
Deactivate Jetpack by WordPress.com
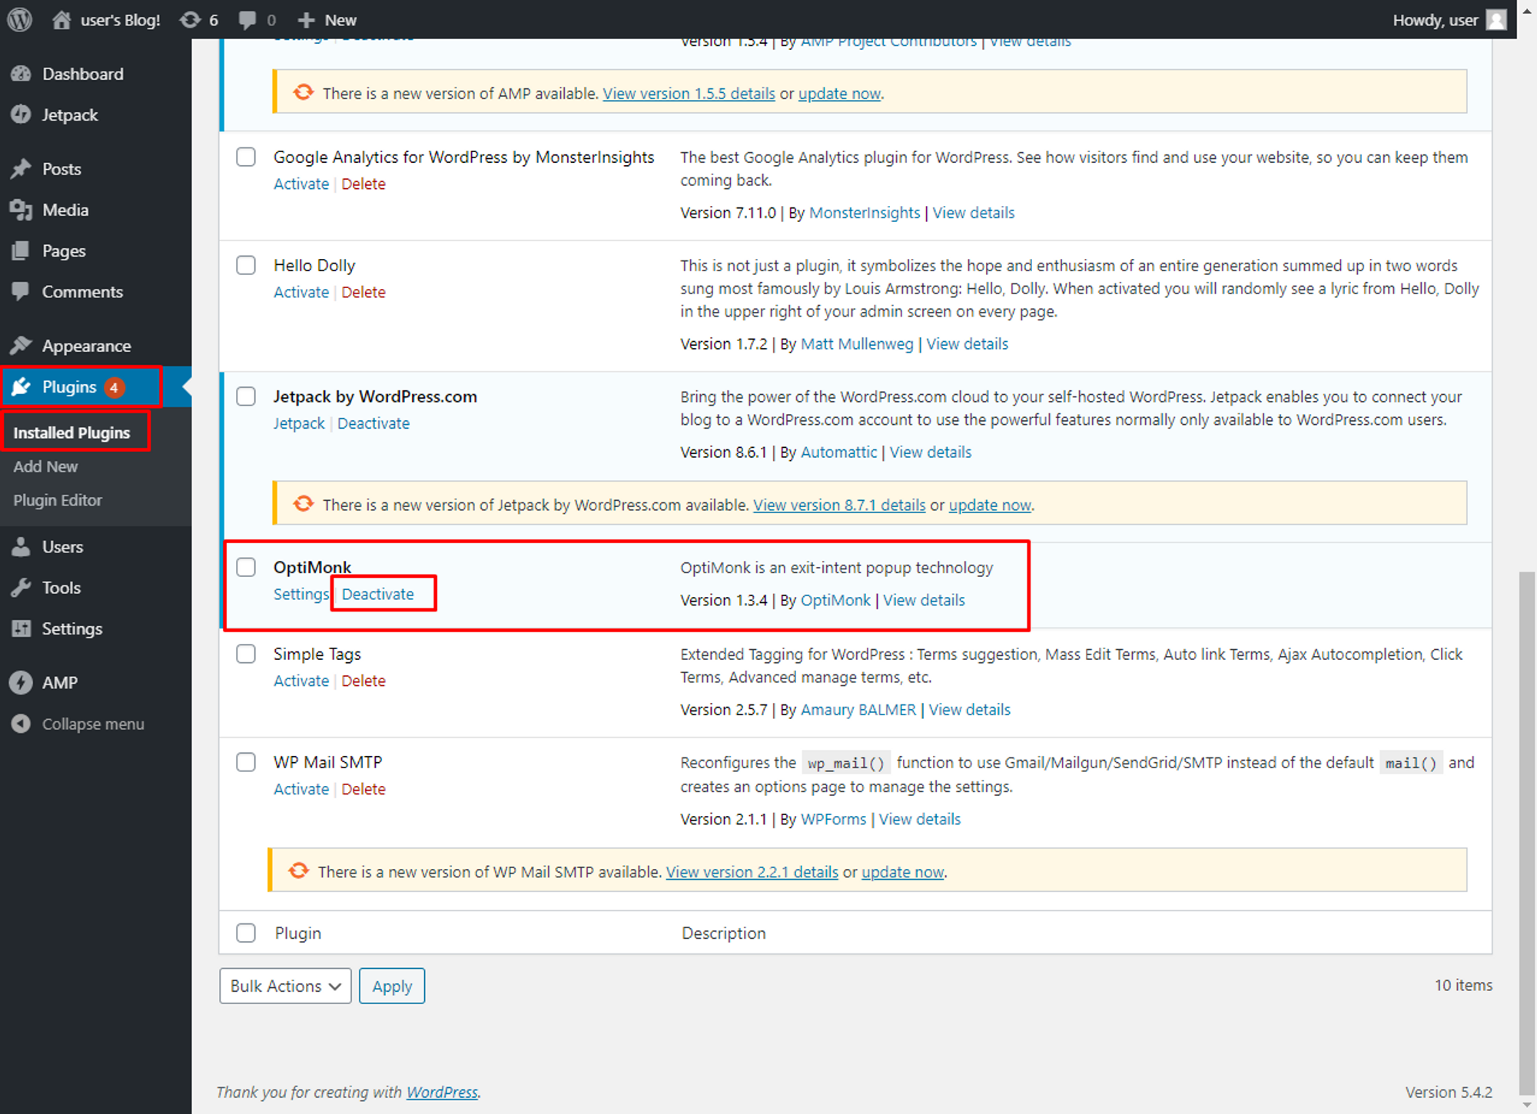(x=373, y=423)
